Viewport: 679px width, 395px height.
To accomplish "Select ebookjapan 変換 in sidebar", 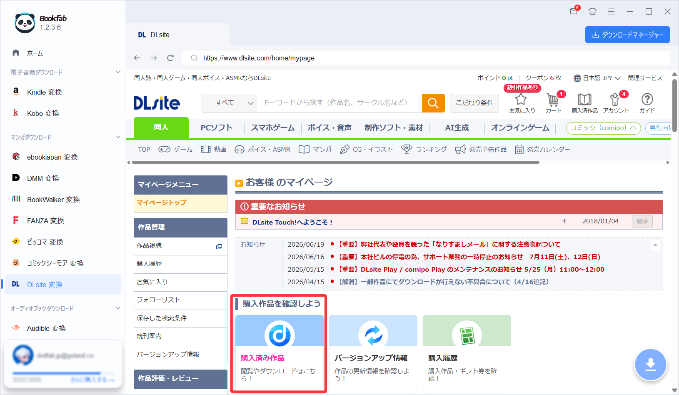I will [63, 157].
